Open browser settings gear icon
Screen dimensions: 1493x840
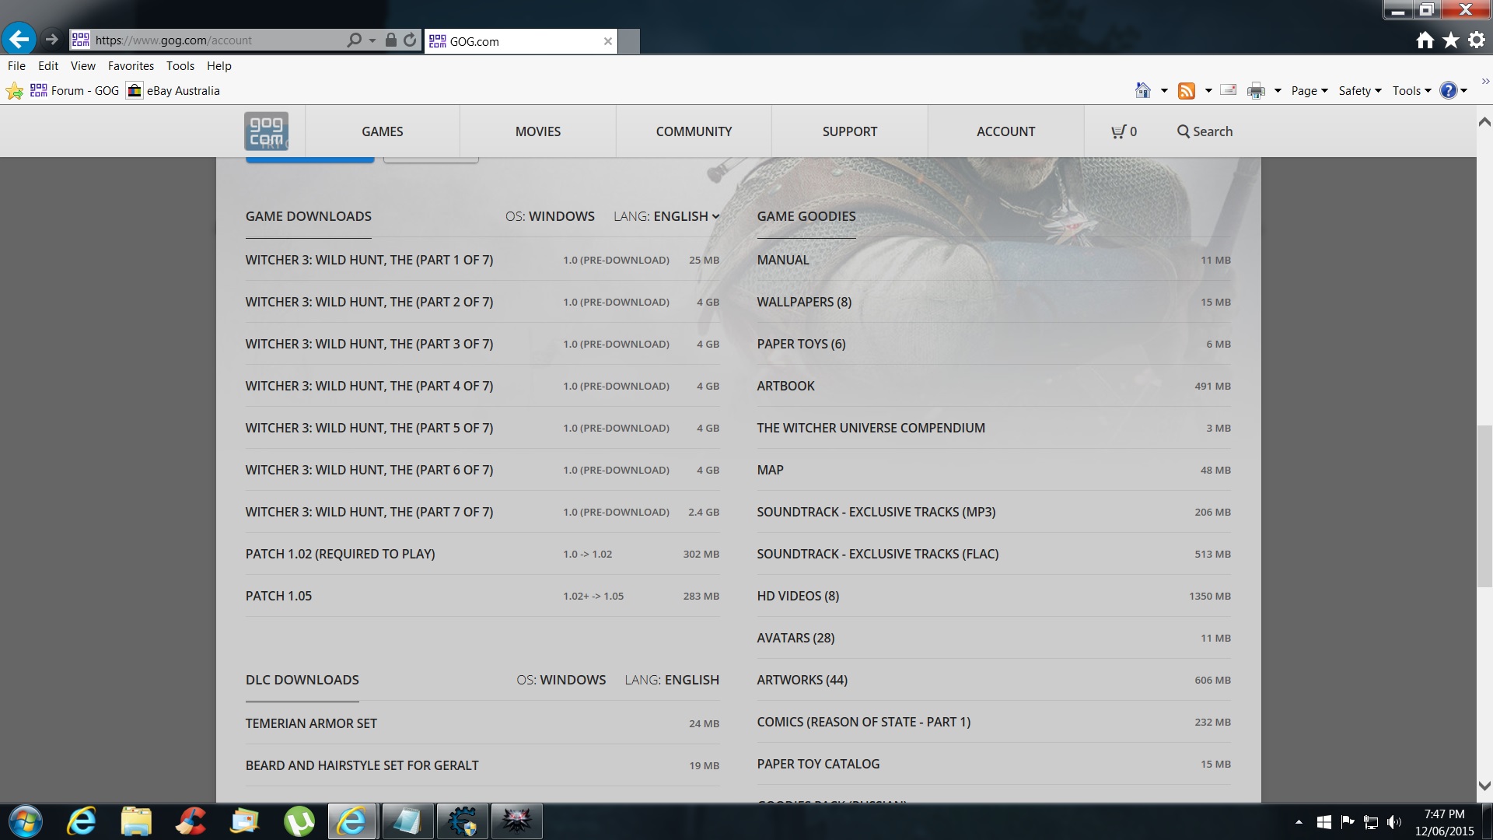coord(1477,40)
